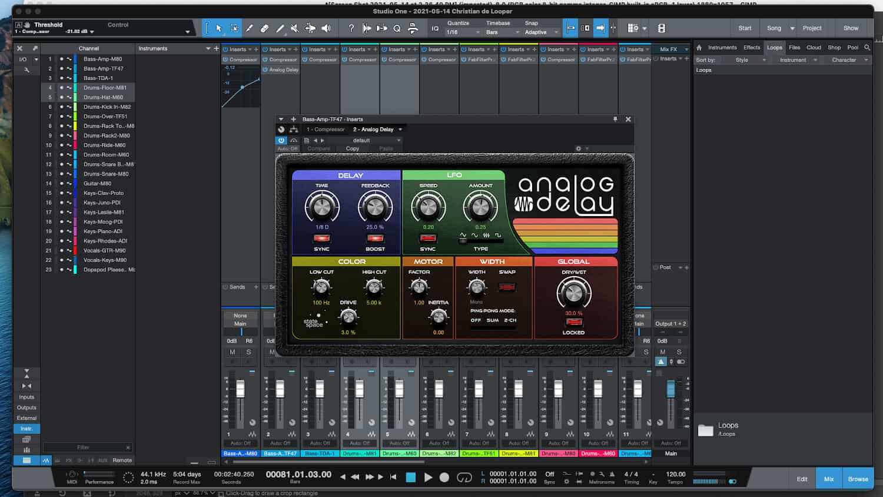
Task: Open dropdown arrow beside 2 - Analog Delay
Action: click(x=400, y=130)
